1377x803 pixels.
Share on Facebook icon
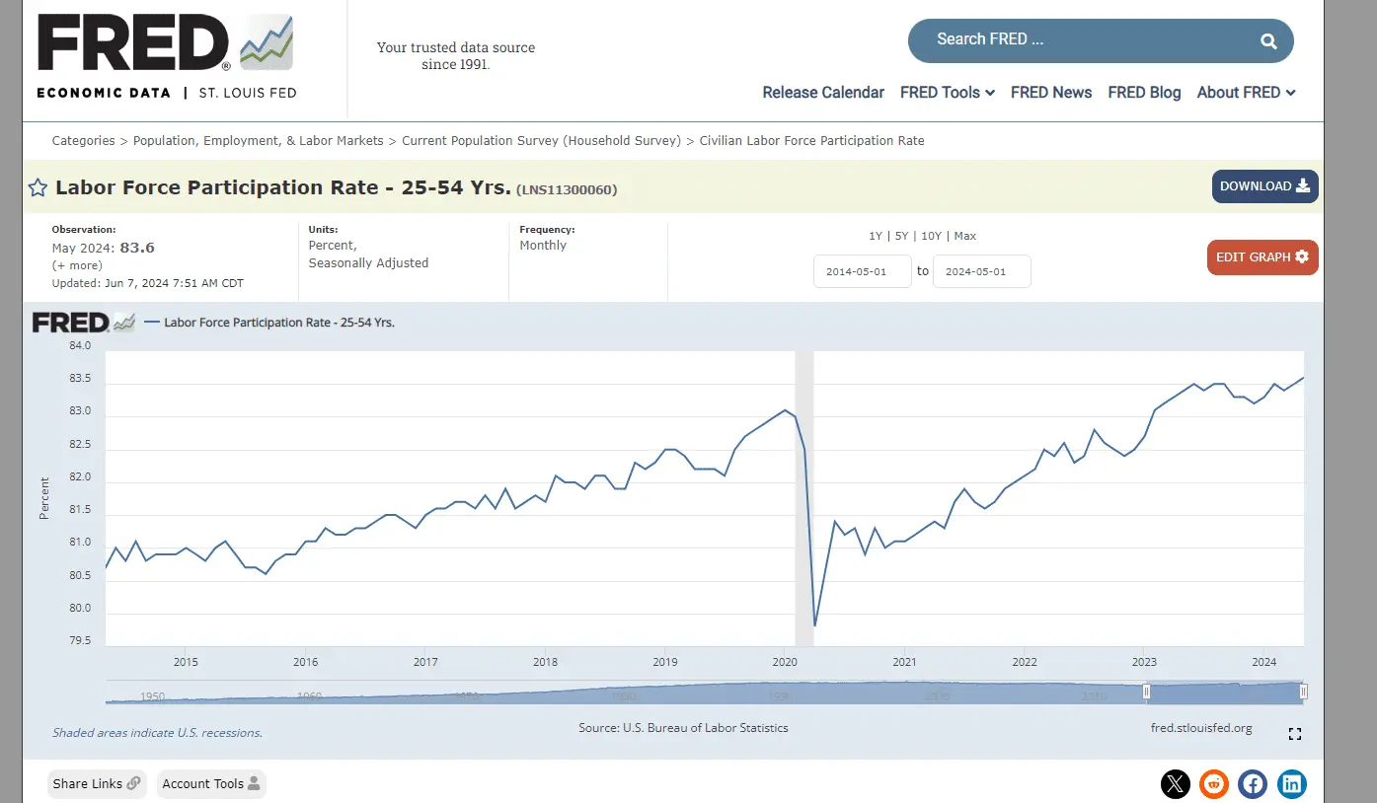pos(1253,784)
